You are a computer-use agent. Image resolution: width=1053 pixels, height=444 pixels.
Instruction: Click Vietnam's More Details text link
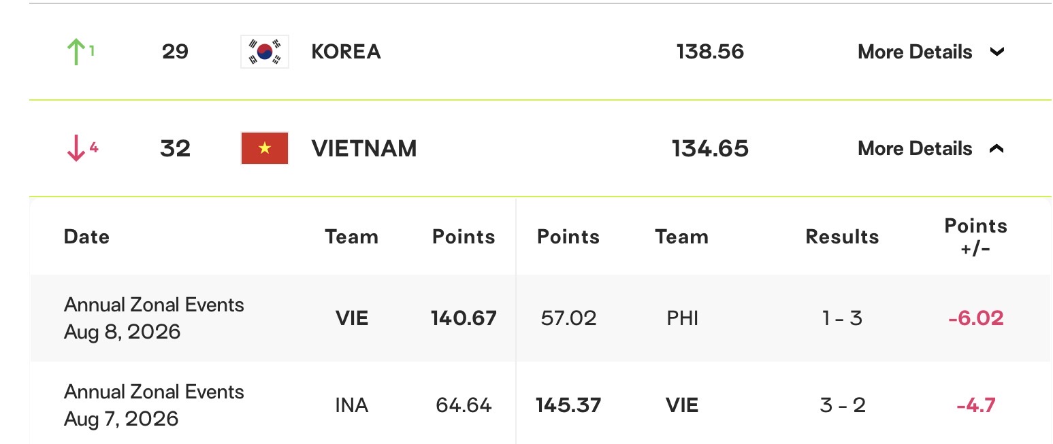pos(915,148)
